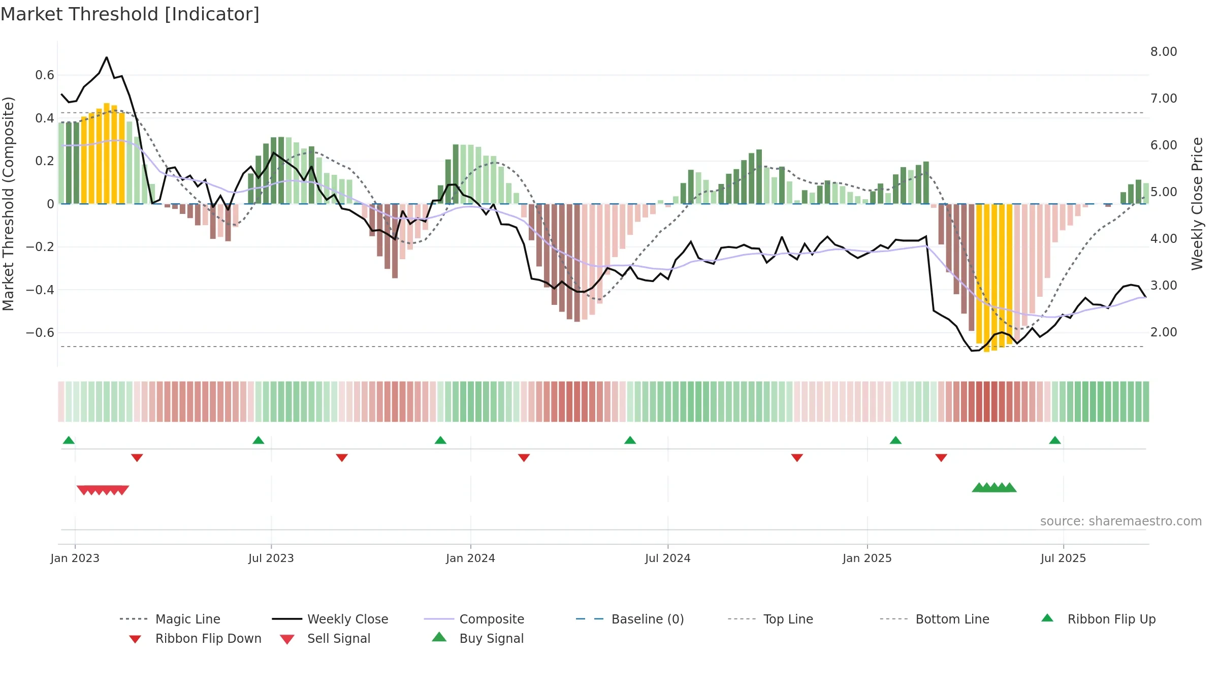Click the '−0.6' left axis tick label
The image size is (1219, 686).
pos(40,333)
